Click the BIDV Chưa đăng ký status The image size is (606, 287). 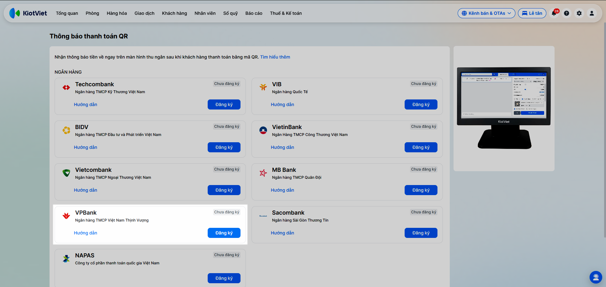click(x=227, y=127)
